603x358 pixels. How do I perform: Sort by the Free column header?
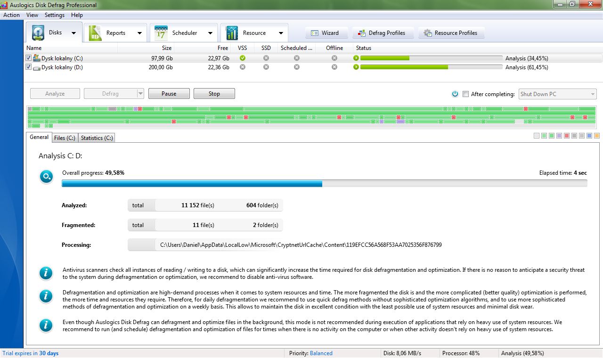[x=203, y=48]
